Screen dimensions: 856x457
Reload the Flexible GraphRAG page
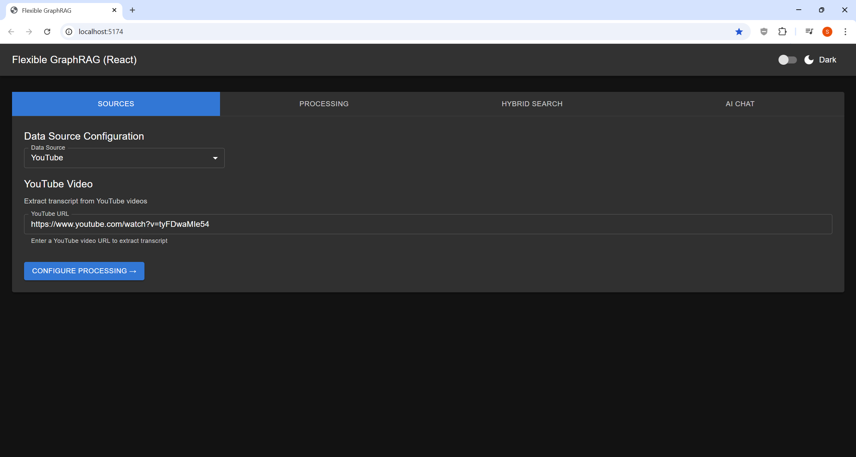(x=47, y=31)
